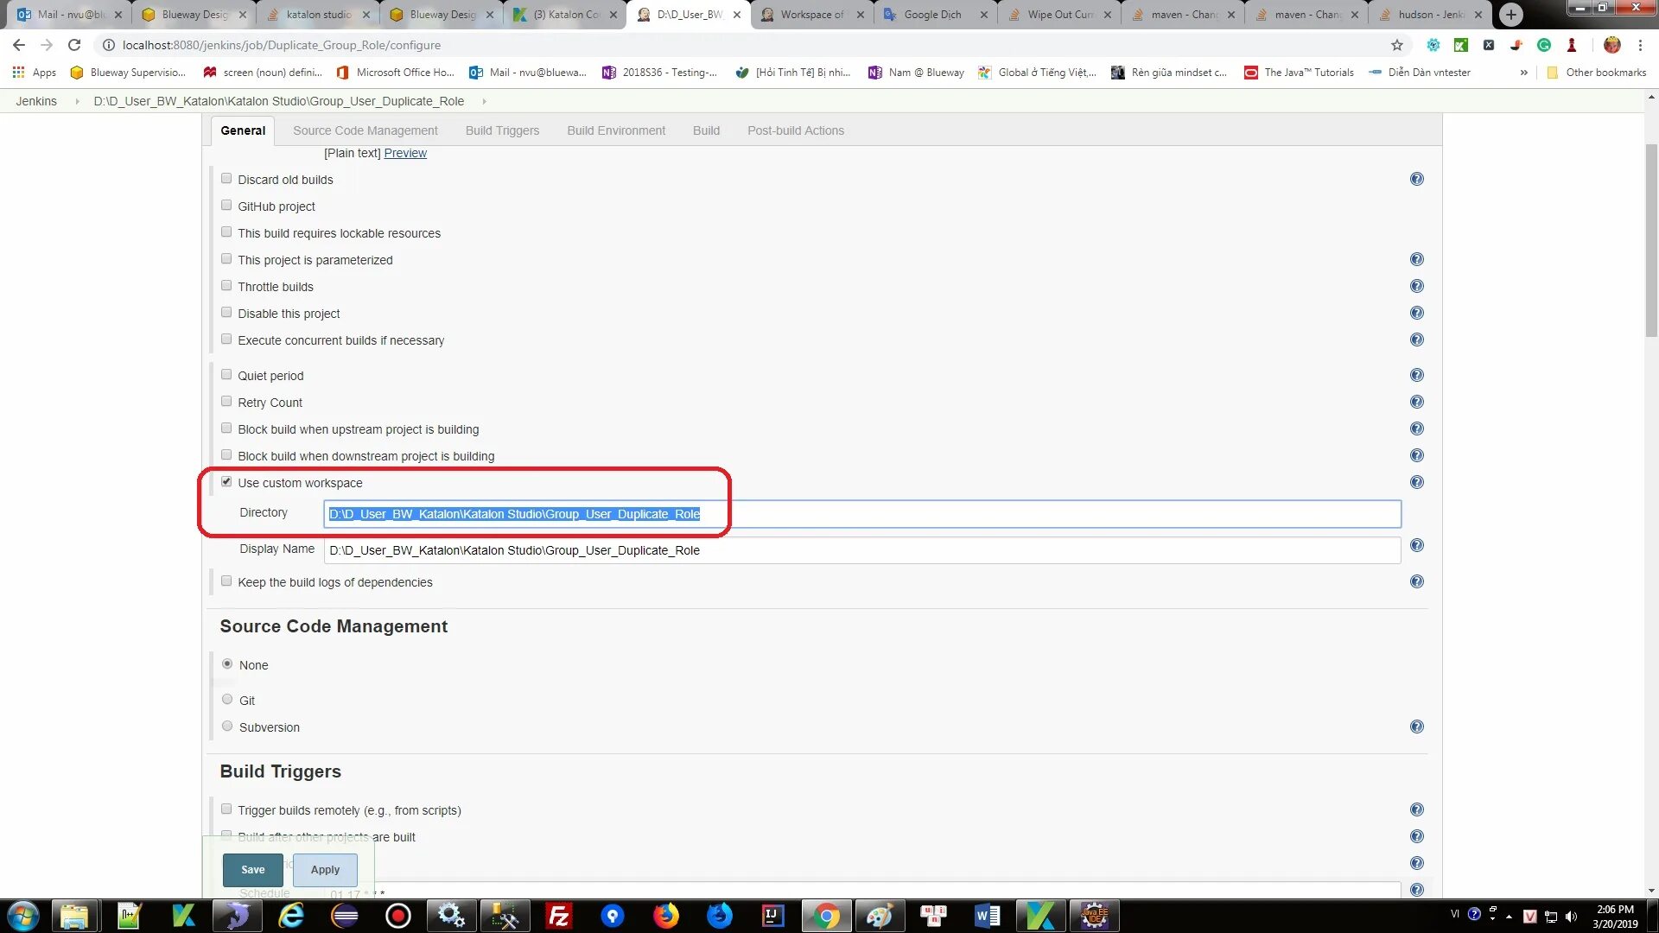Click help for Trigger builds remotely
This screenshot has width=1659, height=933.
tap(1416, 809)
